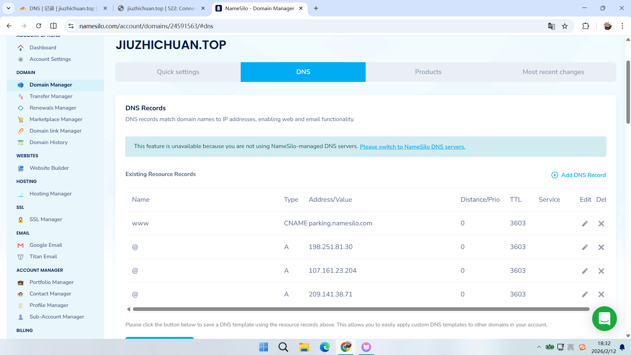Open SSL Manager in the sidebar
The width and height of the screenshot is (631, 355).
pos(46,219)
